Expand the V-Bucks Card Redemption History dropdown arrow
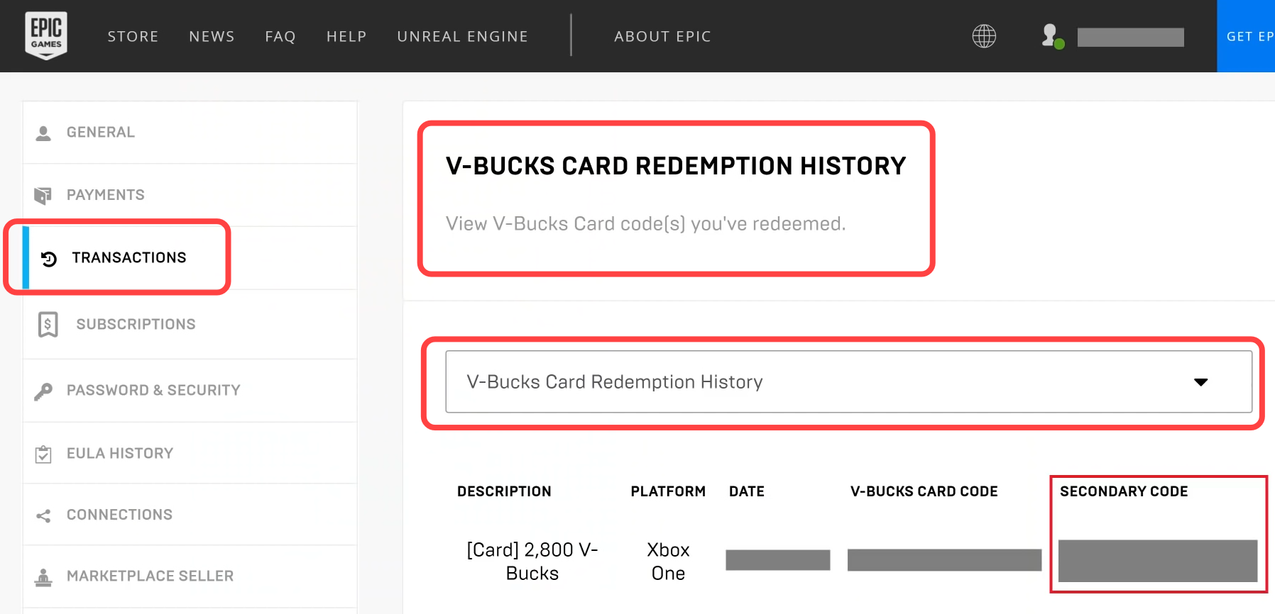The height and width of the screenshot is (614, 1275). click(x=1200, y=382)
